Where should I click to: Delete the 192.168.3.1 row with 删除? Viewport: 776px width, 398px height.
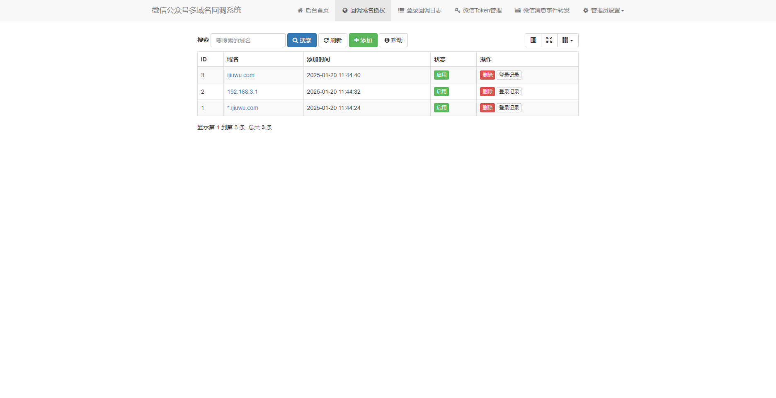click(487, 92)
